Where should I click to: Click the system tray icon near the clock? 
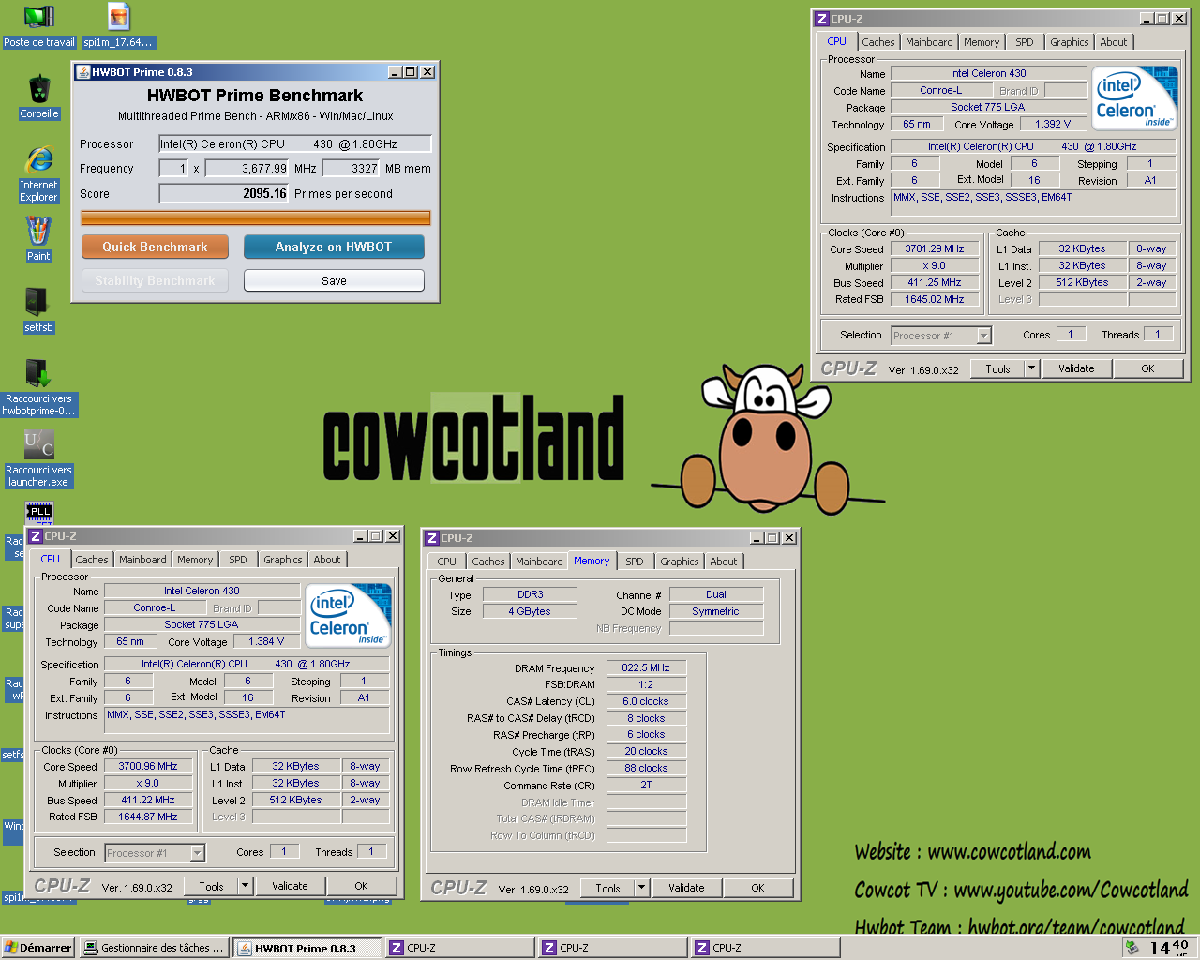tap(1132, 948)
